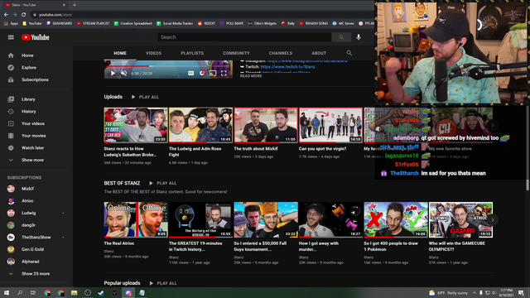Open the Twitch link in description
The height and width of the screenshot is (298, 530).
[287, 67]
